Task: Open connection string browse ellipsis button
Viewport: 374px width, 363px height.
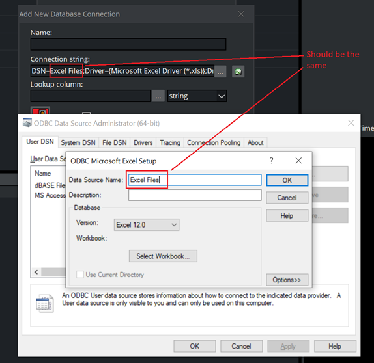Action: pos(220,72)
